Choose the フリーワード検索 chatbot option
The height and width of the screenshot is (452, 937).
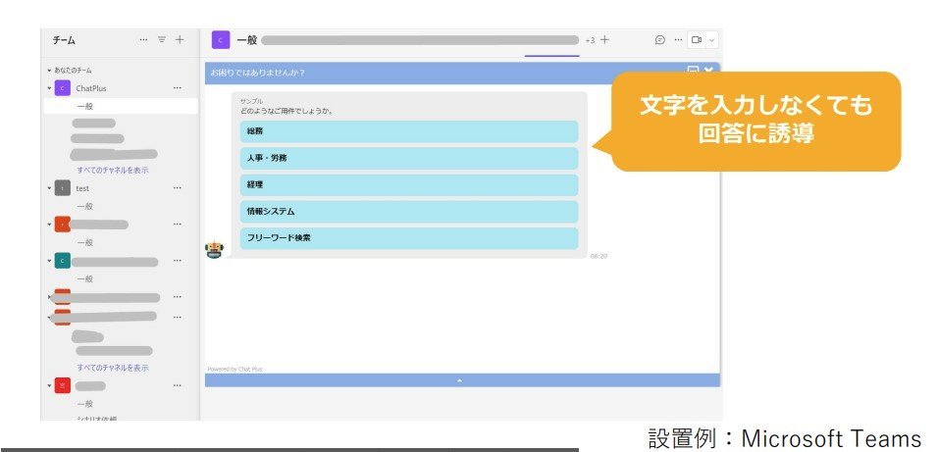click(409, 237)
